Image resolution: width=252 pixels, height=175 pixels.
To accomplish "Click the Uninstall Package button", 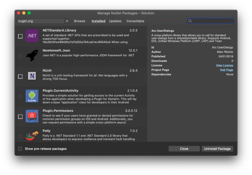I will click(x=217, y=149).
